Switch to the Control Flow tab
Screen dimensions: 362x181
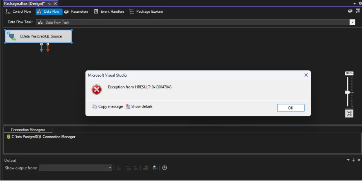pyautogui.click(x=18, y=12)
